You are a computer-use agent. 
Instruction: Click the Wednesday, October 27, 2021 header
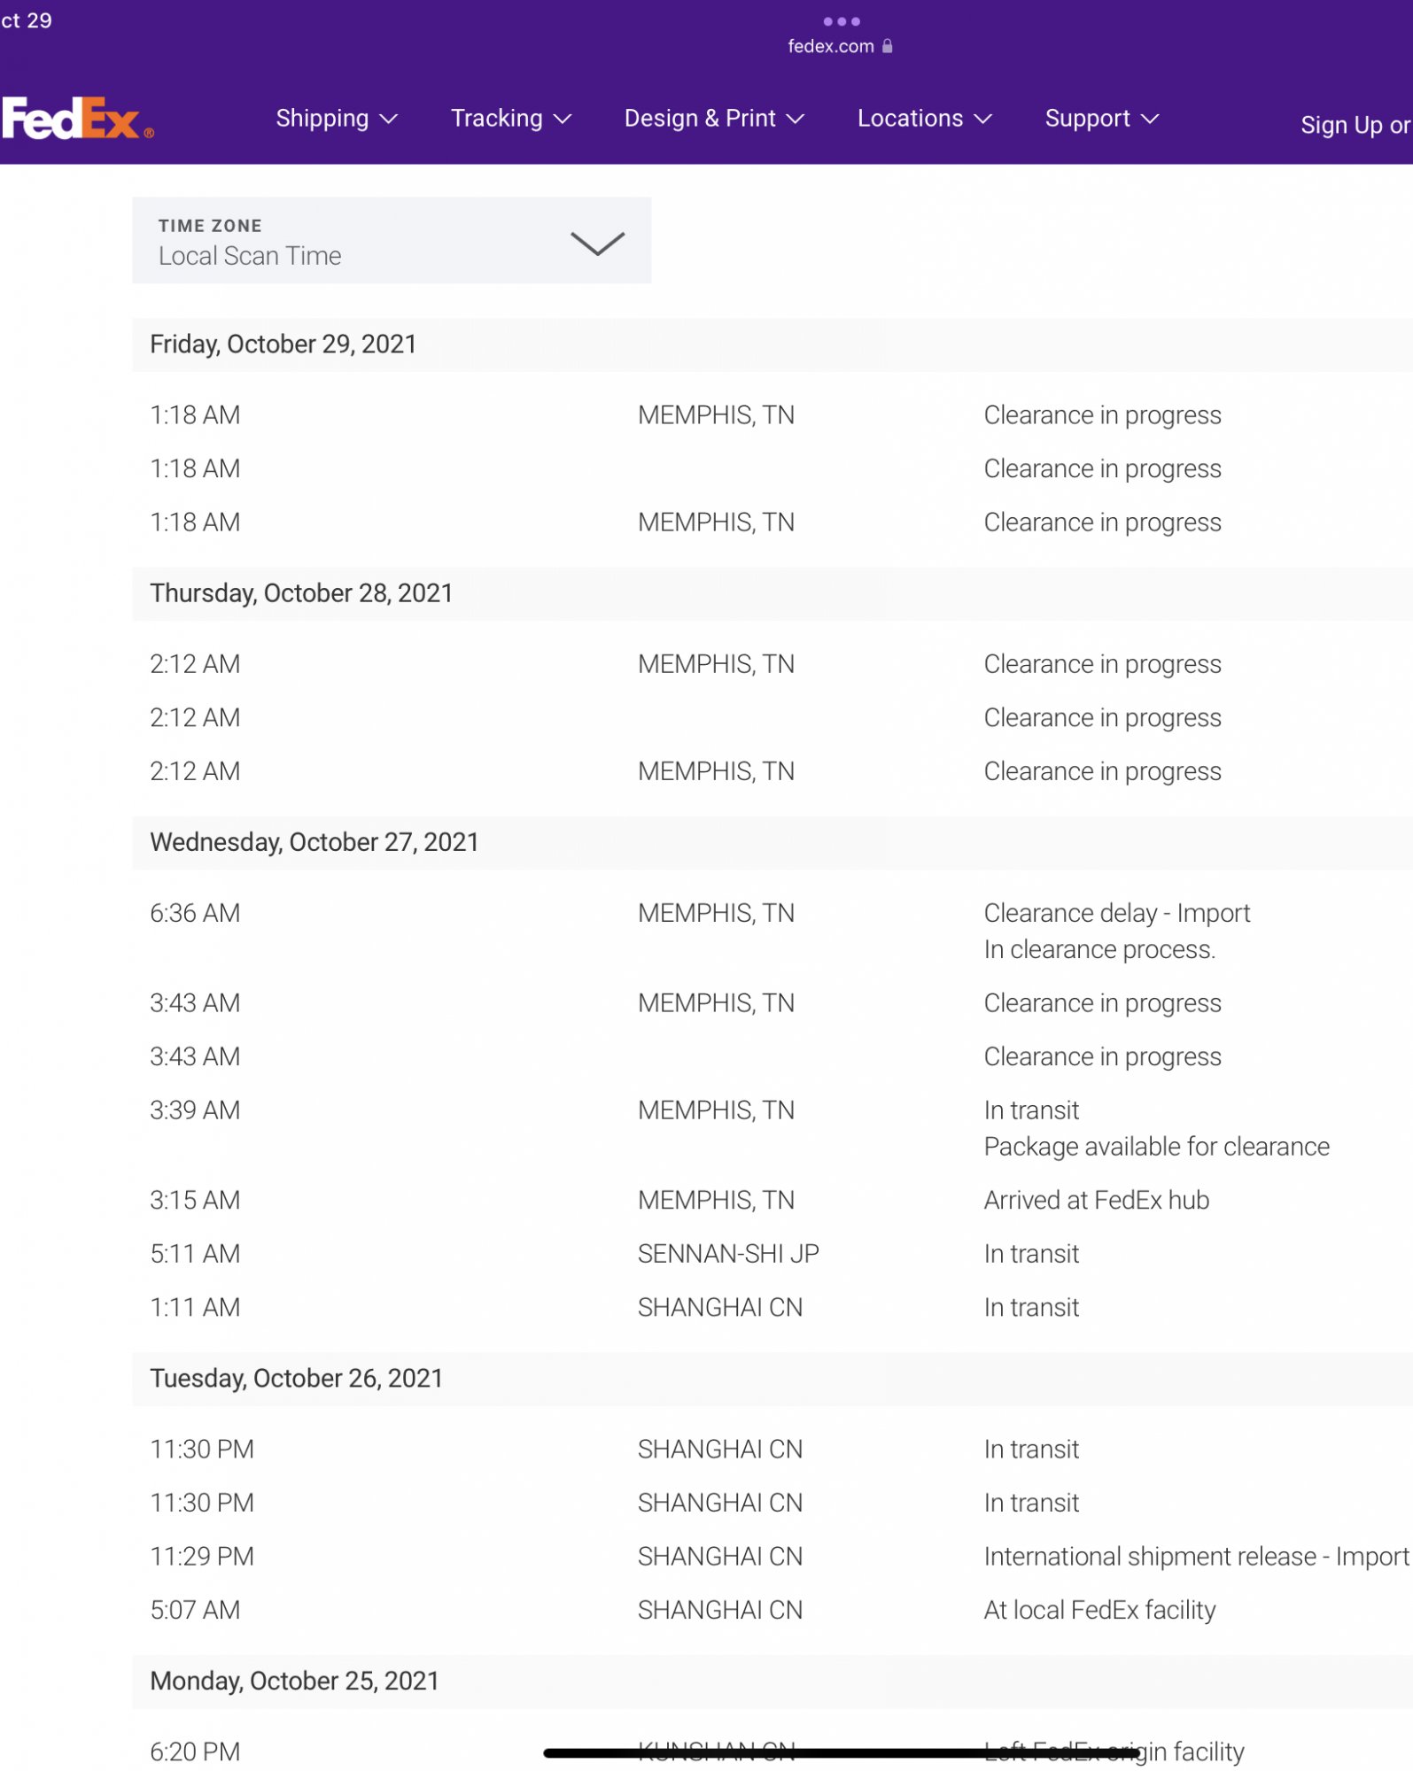pyautogui.click(x=314, y=842)
